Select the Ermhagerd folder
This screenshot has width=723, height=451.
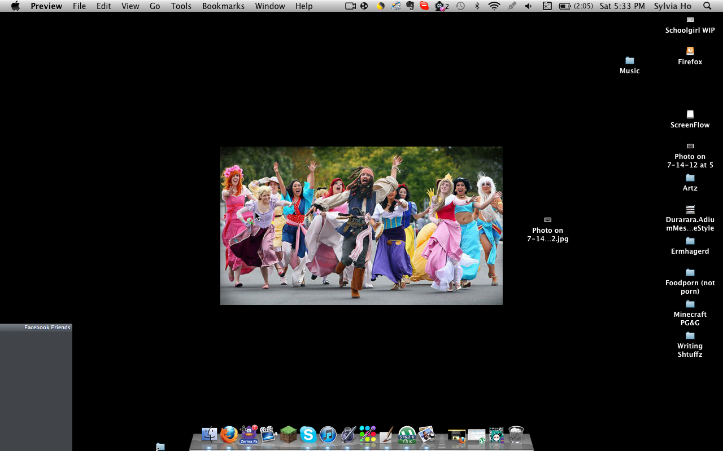(x=690, y=246)
